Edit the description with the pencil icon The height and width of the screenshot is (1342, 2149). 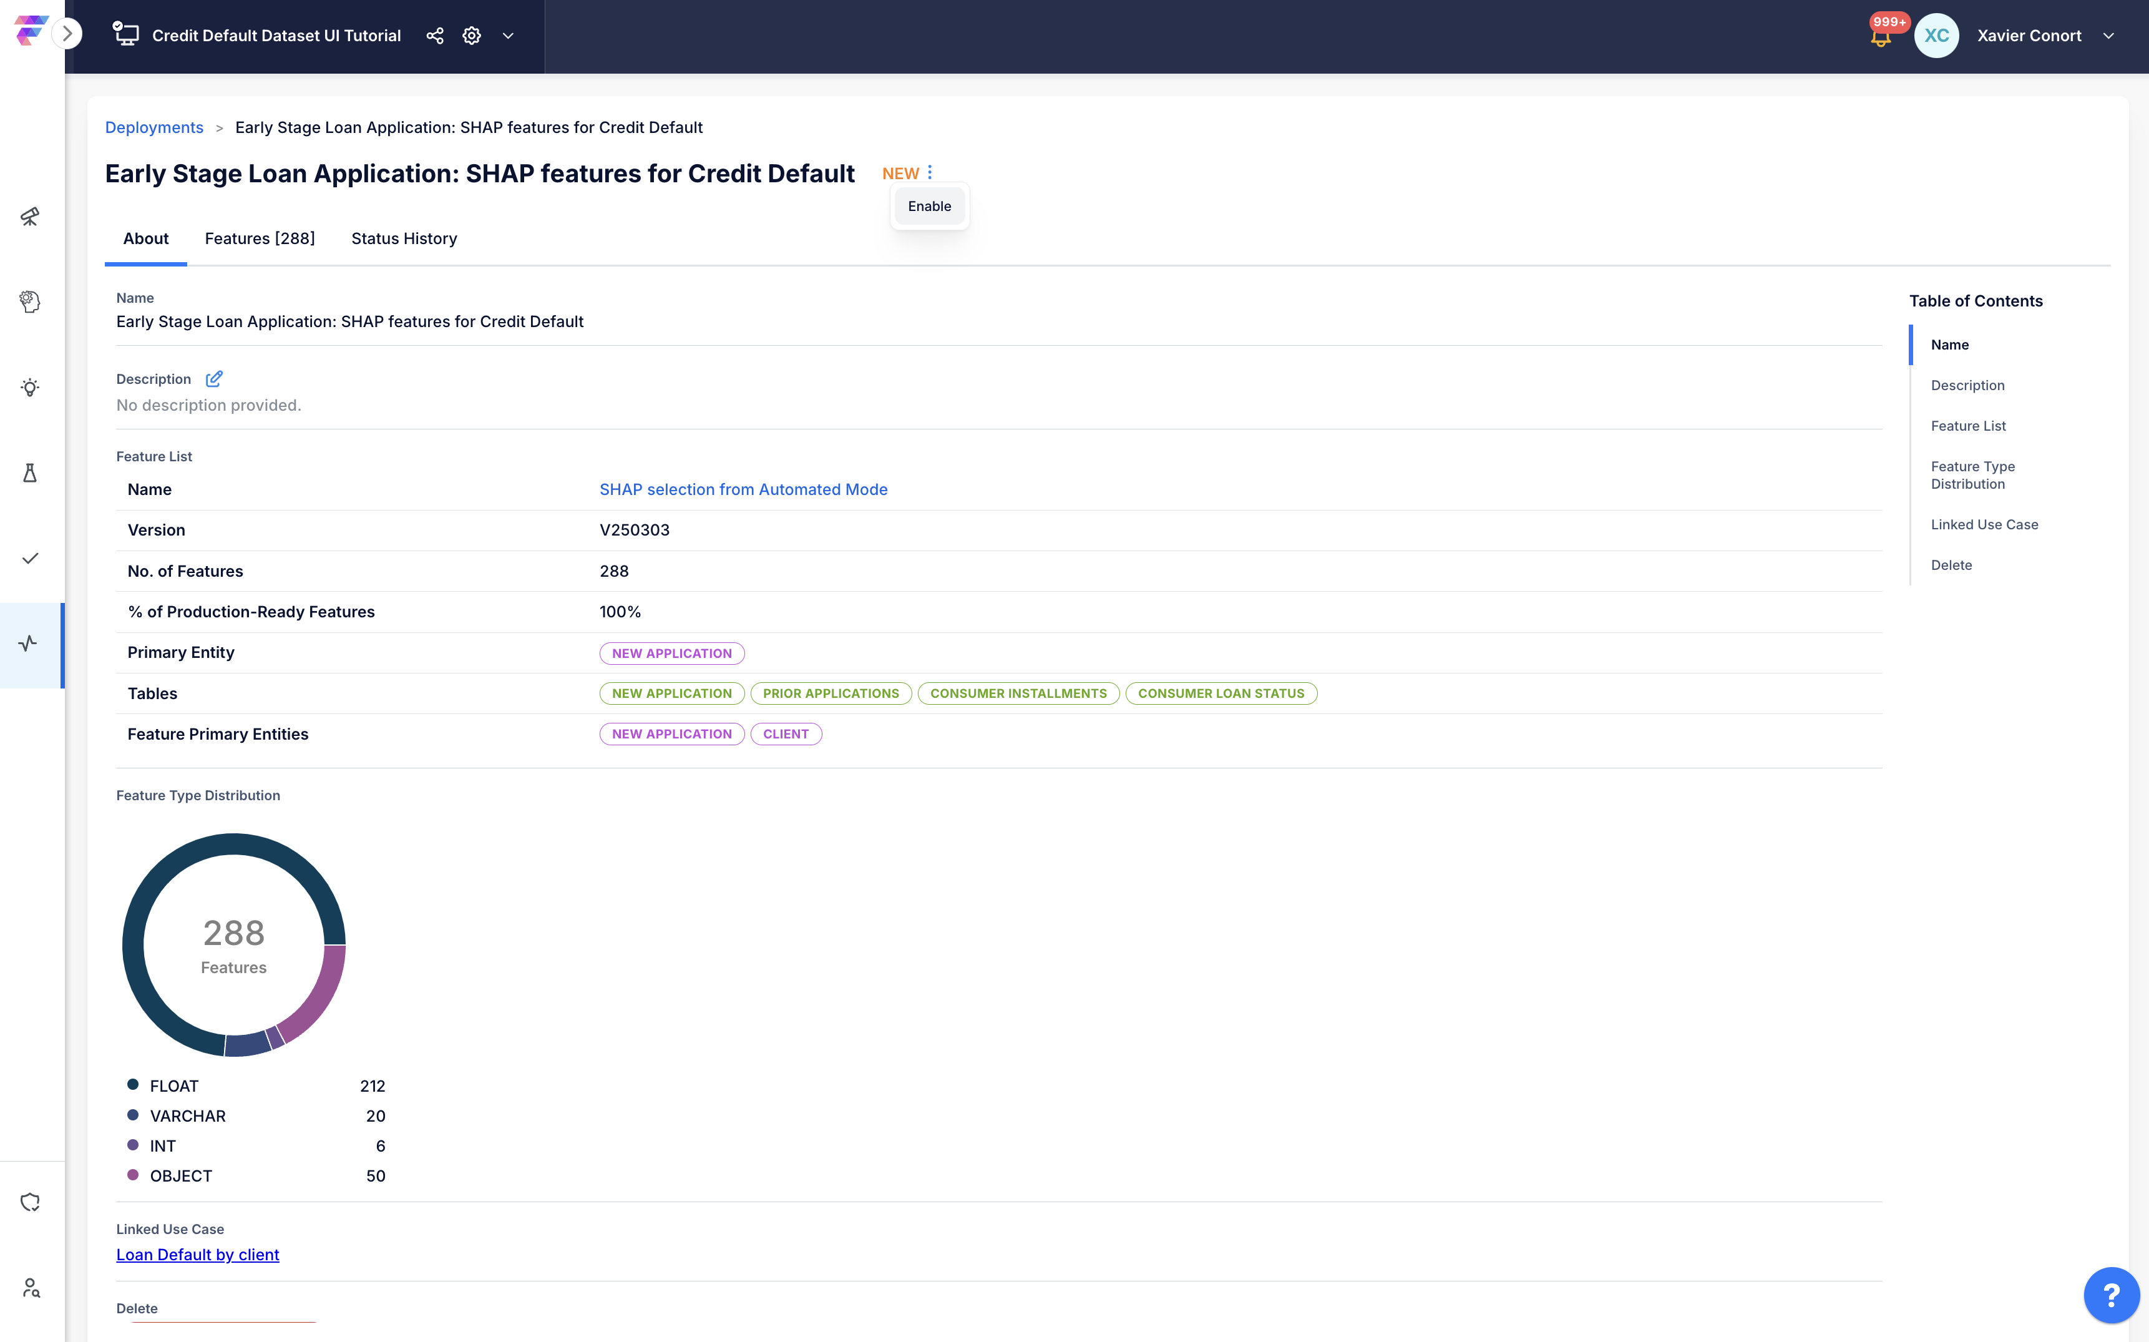tap(214, 379)
